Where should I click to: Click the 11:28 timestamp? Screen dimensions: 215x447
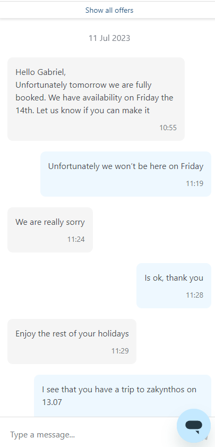[x=195, y=296]
